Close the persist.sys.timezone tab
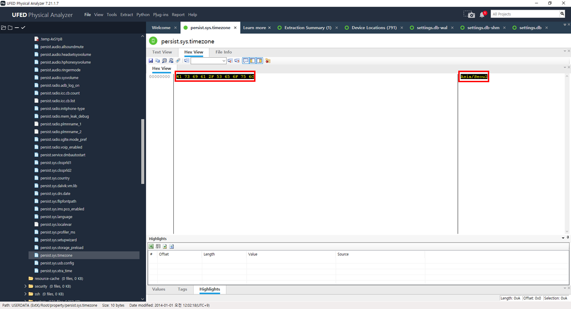This screenshot has width=571, height=309. 235,28
